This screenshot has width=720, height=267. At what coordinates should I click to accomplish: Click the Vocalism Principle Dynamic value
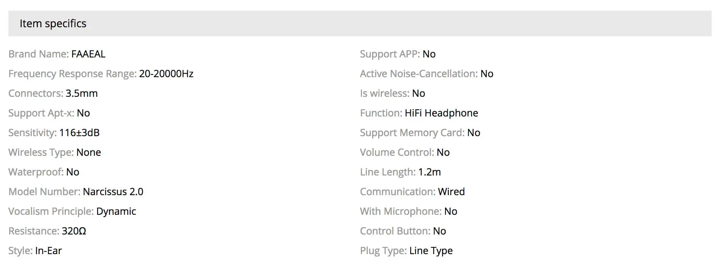[116, 211]
